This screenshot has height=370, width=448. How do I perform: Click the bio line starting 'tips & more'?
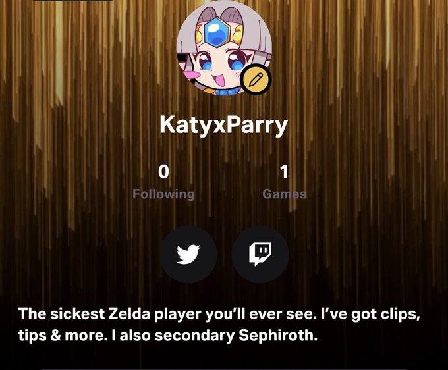(168, 336)
